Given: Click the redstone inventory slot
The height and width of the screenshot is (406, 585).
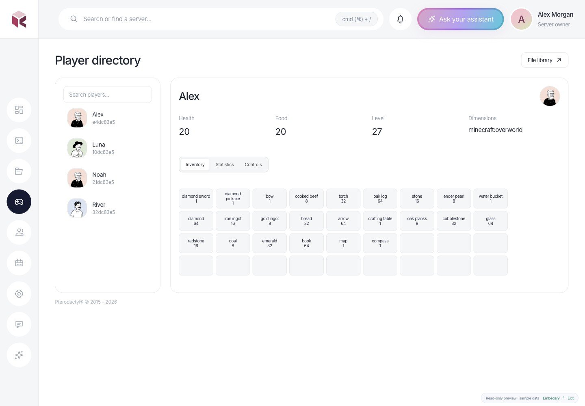Looking at the screenshot, I should click(x=196, y=243).
